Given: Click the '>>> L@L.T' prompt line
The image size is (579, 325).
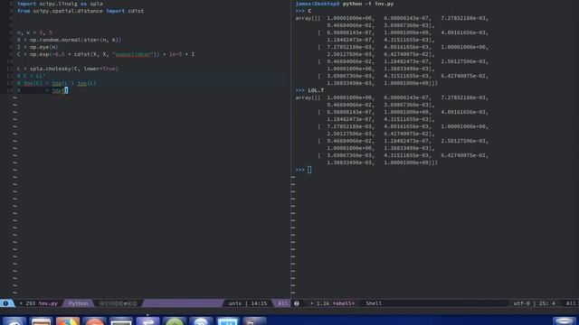Looking at the screenshot, I should click(x=309, y=90).
